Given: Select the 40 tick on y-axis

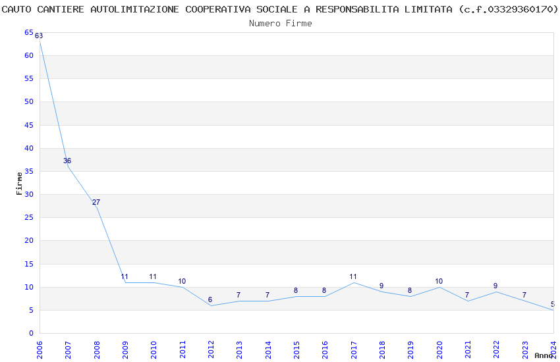Looking at the screenshot, I should (29, 148).
